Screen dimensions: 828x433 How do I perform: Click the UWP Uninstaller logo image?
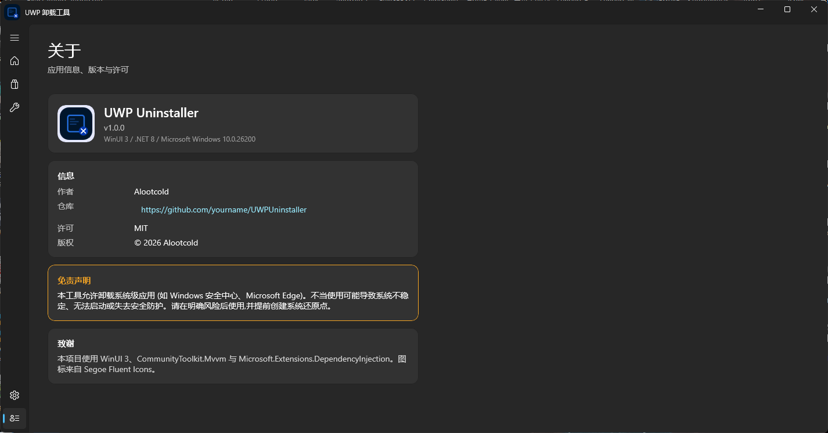point(76,124)
